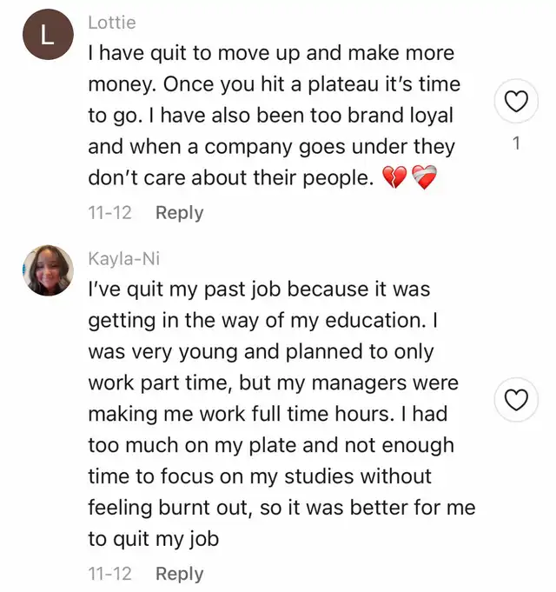Click the 11-12 timestamp under Lottie's comment
The height and width of the screenshot is (592, 556).
coord(109,213)
